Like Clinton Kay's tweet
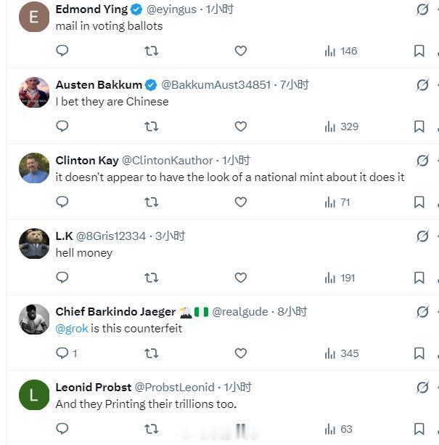The width and height of the screenshot is (439, 445). point(240,202)
